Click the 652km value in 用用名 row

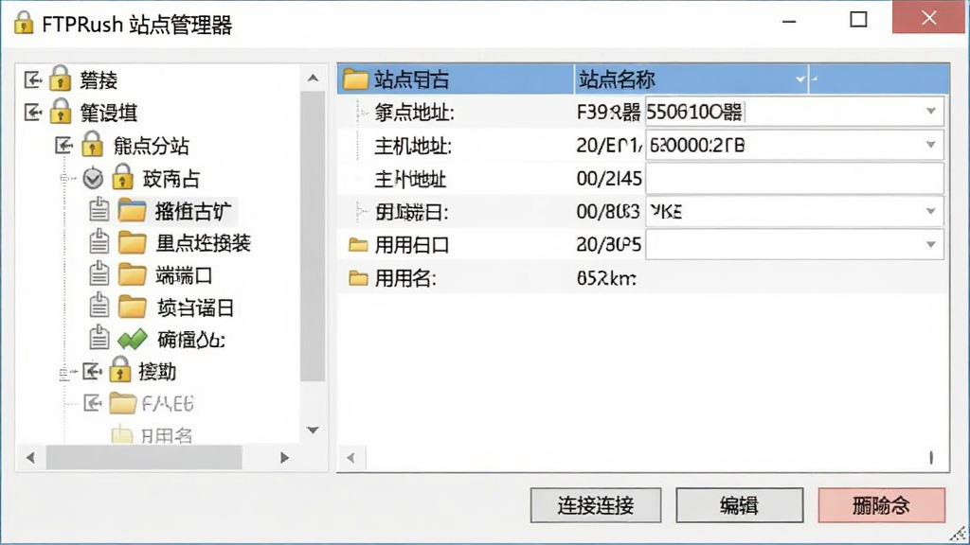coord(606,279)
